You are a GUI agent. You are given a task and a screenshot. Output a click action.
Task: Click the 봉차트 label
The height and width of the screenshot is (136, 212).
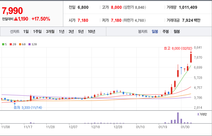coord(143,31)
